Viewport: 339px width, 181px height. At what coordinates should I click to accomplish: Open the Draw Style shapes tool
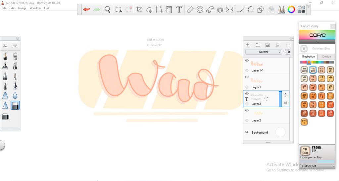pos(260,10)
